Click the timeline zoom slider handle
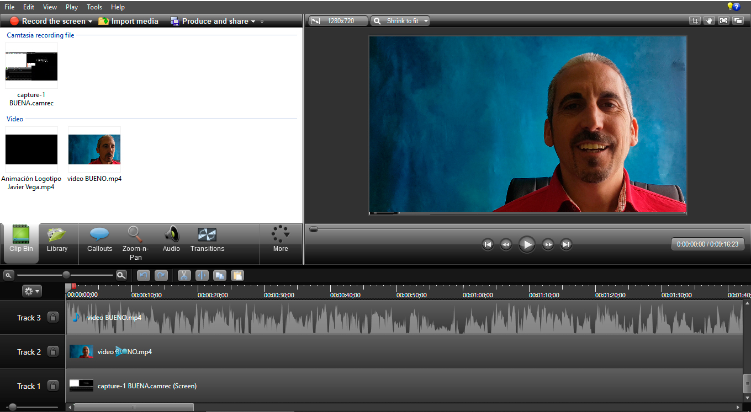The width and height of the screenshot is (751, 412). [66, 275]
